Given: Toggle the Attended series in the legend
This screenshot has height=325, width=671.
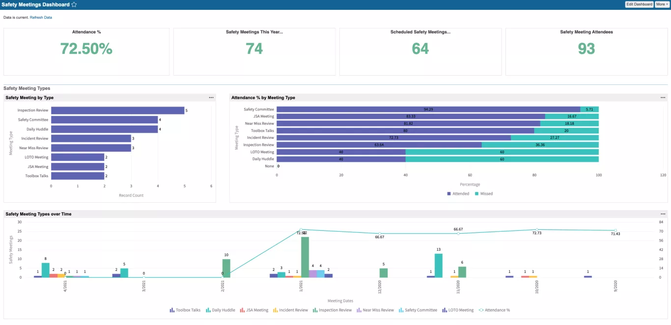Looking at the screenshot, I should 458,193.
